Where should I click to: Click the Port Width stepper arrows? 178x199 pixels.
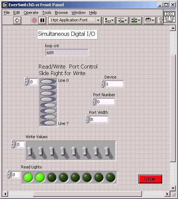88,119
